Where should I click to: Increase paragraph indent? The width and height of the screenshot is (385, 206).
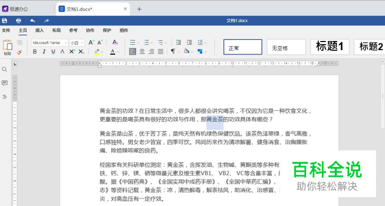point(189,42)
